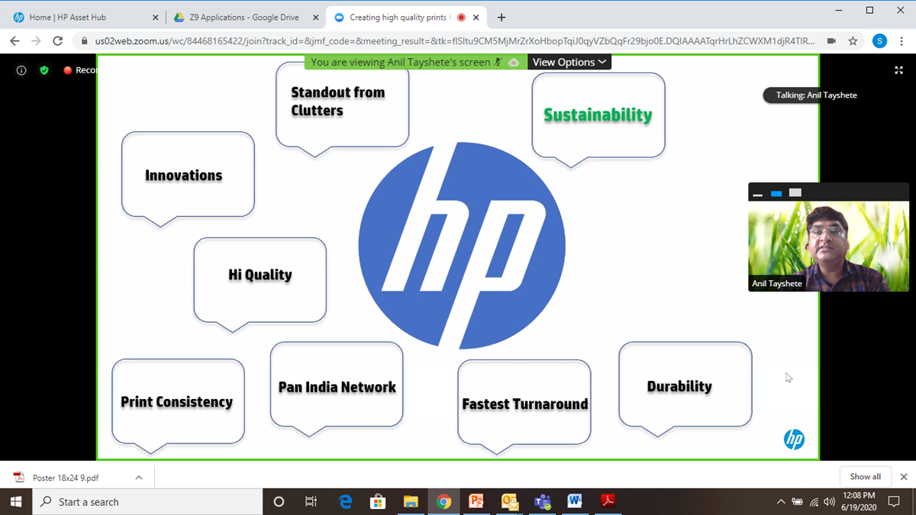This screenshot has width=916, height=515.
Task: Open the Chrome three-dot menu
Action: [902, 41]
